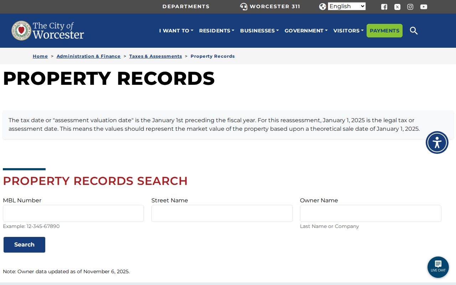Image resolution: width=456 pixels, height=285 pixels.
Task: Open the accessibility options widget
Action: click(x=437, y=142)
